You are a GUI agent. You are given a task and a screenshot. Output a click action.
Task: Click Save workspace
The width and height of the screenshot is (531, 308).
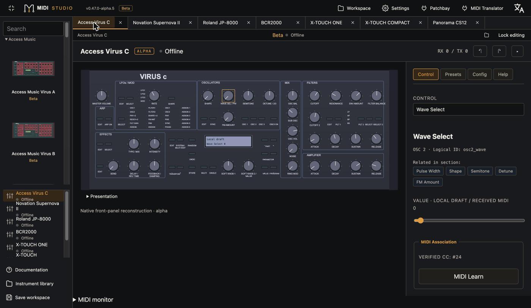[28, 297]
